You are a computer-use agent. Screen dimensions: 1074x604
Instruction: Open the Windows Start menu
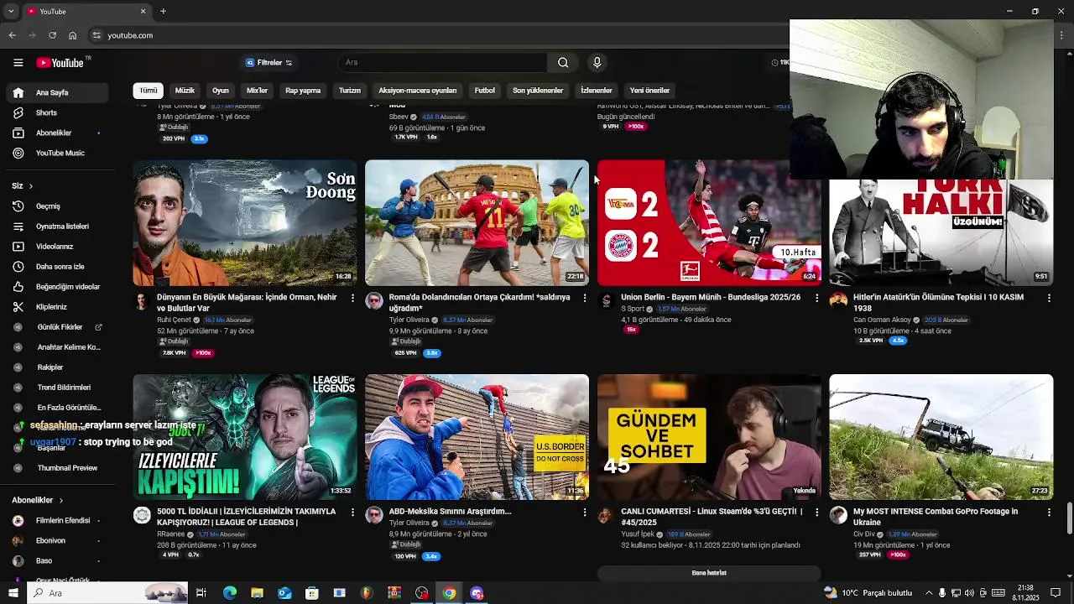pos(13,593)
